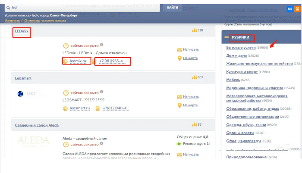Click envelope icon in Aleda card
This screenshot has width=302, height=173.
click(x=179, y=154)
